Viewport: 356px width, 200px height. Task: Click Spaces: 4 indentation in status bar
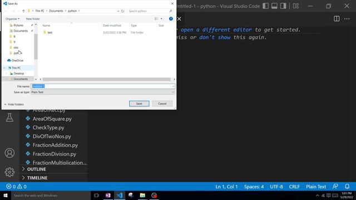point(254,187)
